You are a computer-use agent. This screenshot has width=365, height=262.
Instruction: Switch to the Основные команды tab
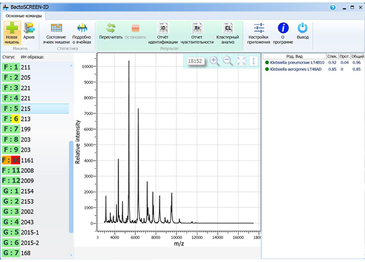(x=24, y=16)
